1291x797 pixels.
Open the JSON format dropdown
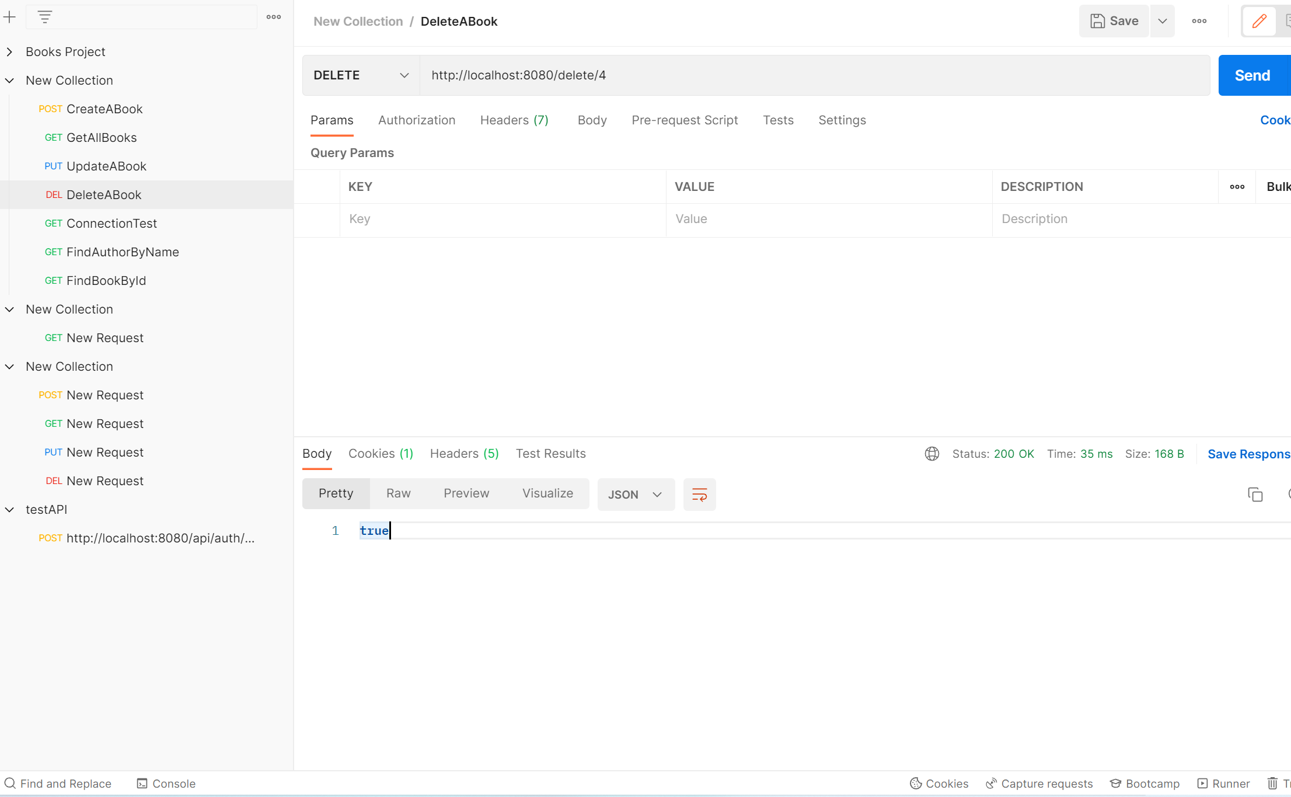tap(636, 494)
